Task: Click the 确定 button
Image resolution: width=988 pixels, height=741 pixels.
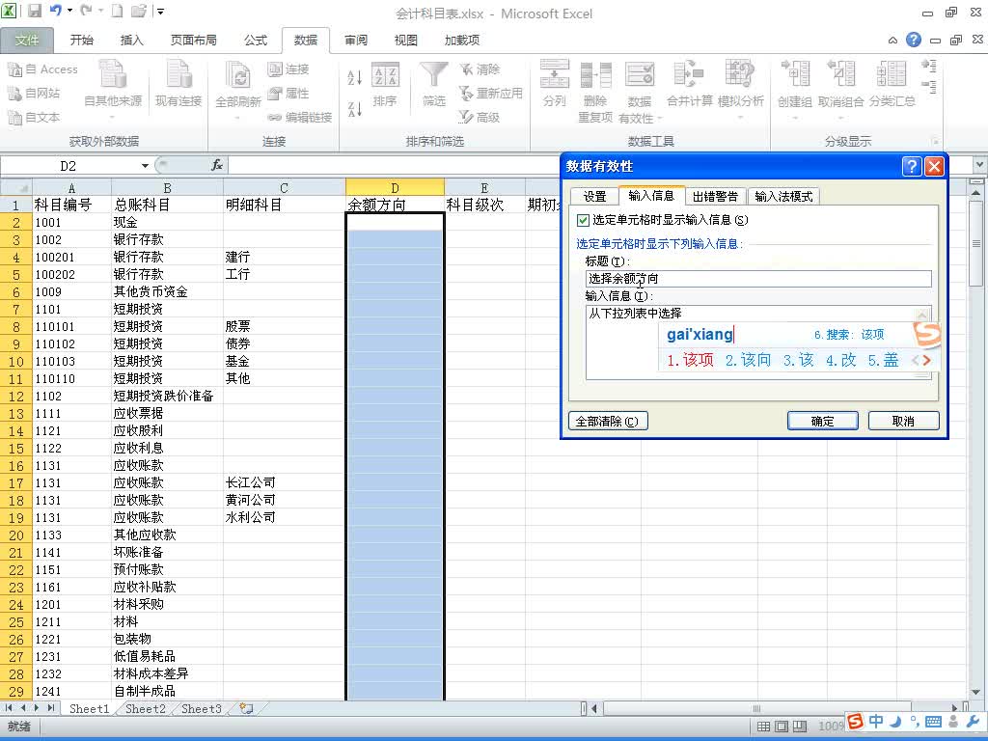Action: 821,421
